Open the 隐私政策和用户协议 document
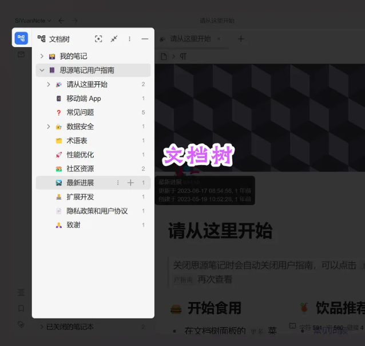Viewport: 365px width, 346px height. [x=93, y=211]
